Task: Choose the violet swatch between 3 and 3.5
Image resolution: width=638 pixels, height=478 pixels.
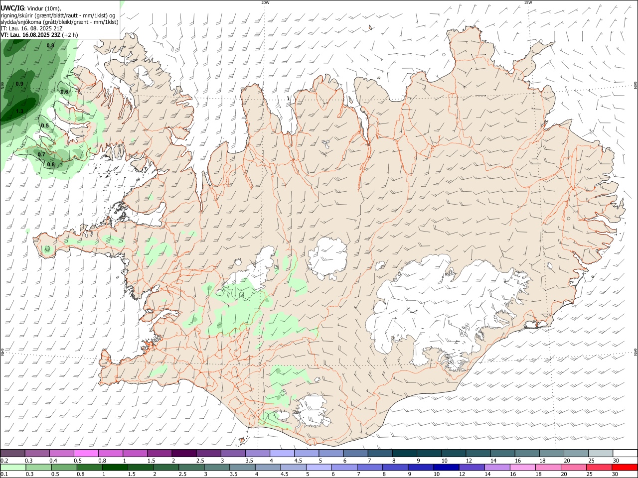Action: pyautogui.click(x=232, y=453)
